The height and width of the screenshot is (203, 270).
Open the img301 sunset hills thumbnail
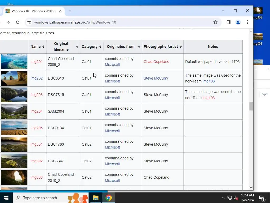tap(14, 144)
